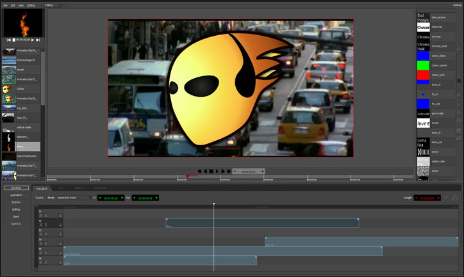Toggle the lock on track T2
This screenshot has height=277, width=464.
(60, 225)
